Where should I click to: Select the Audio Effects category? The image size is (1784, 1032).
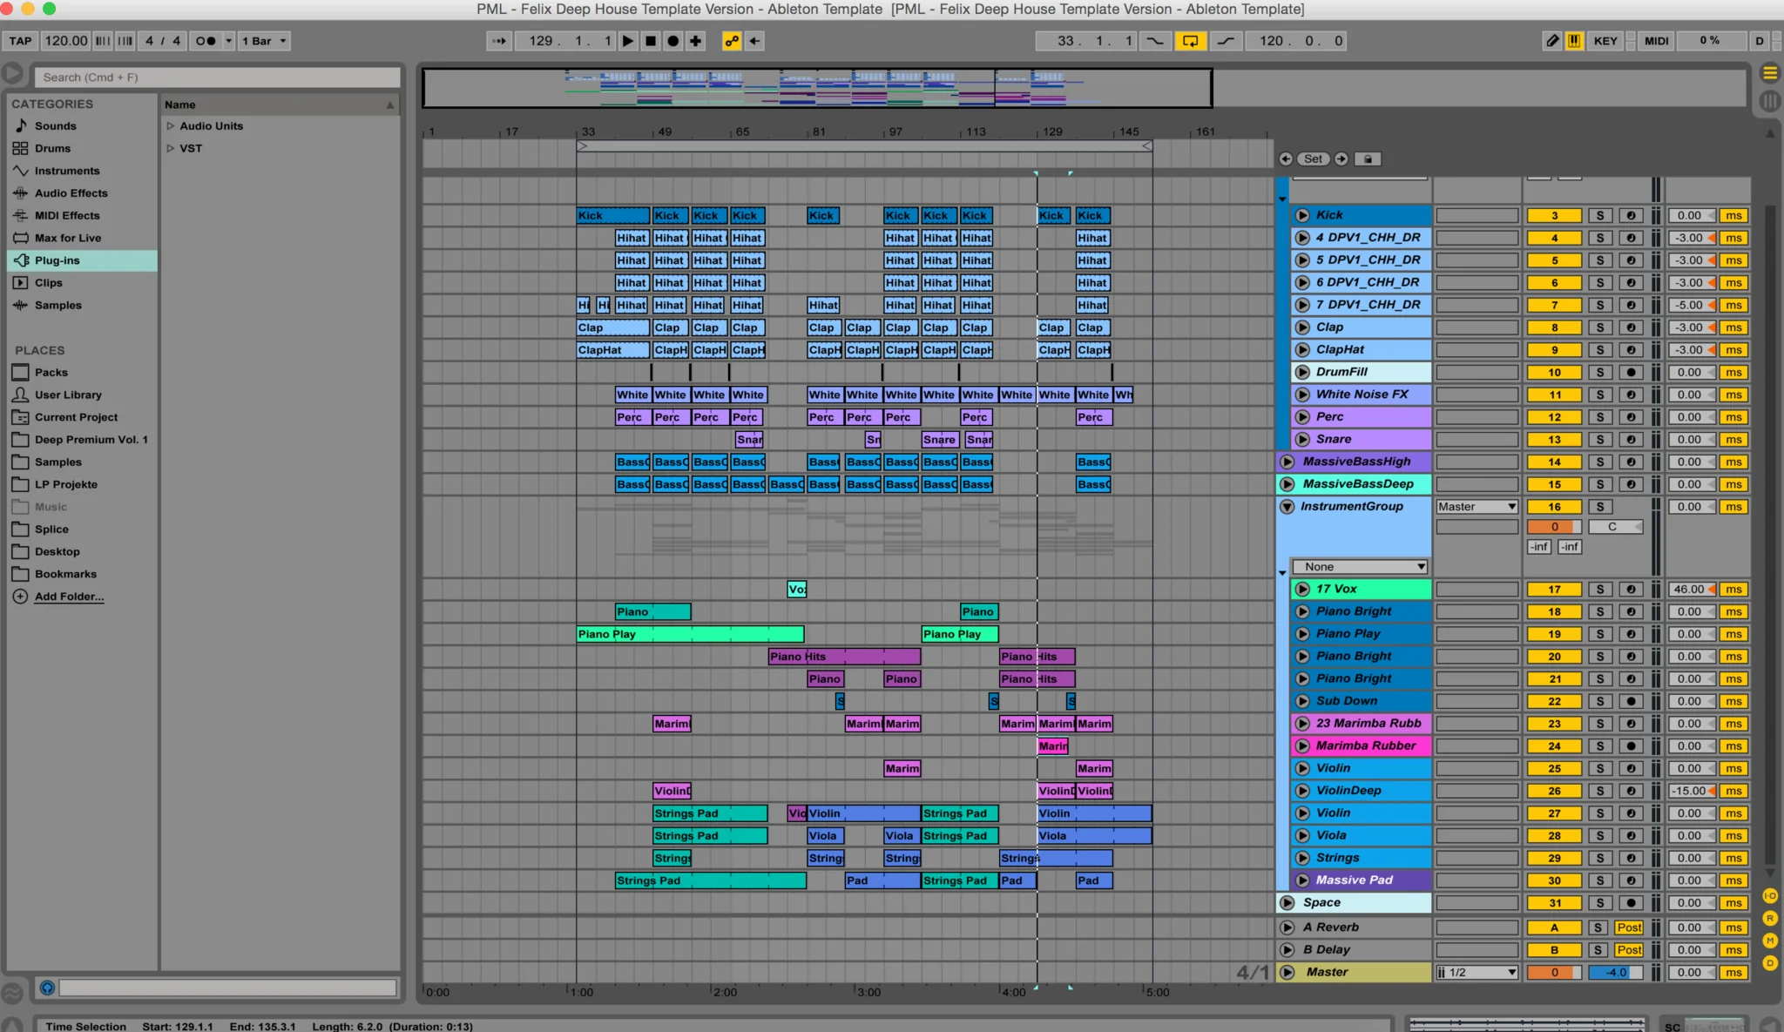pyautogui.click(x=71, y=193)
